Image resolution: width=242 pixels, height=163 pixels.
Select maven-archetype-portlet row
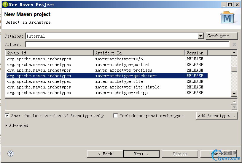[107, 65]
